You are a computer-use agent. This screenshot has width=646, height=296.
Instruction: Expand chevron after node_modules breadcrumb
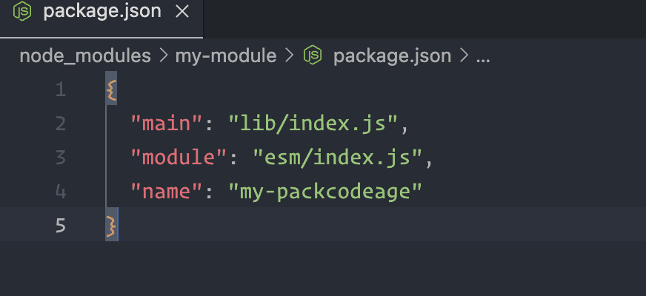163,56
